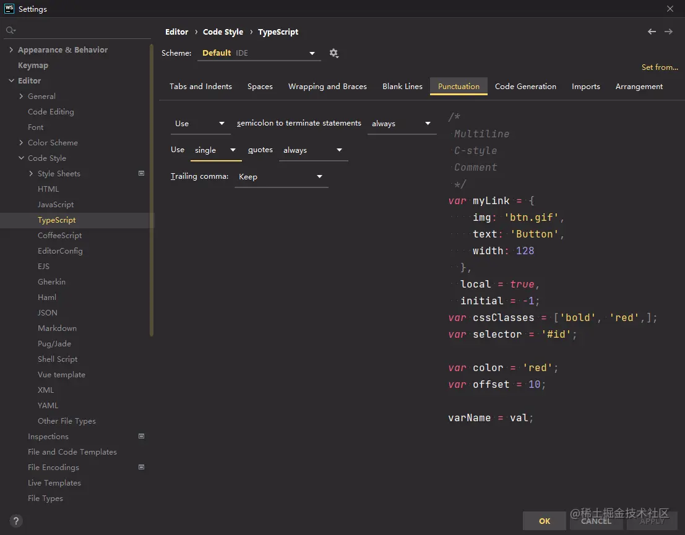Open File and Code Templates
This screenshot has width=685, height=535.
(x=72, y=452)
